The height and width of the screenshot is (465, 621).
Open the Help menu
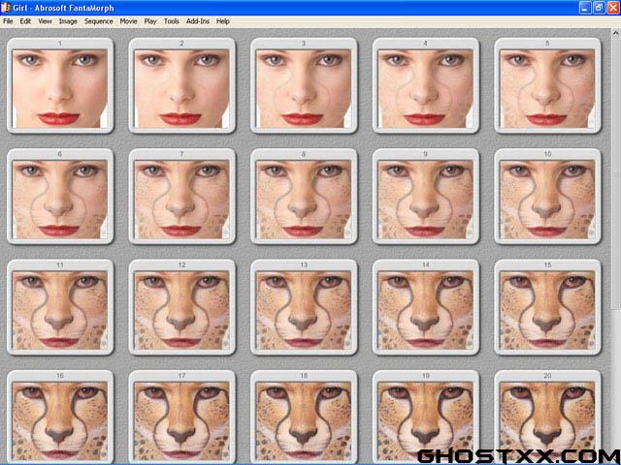(223, 21)
